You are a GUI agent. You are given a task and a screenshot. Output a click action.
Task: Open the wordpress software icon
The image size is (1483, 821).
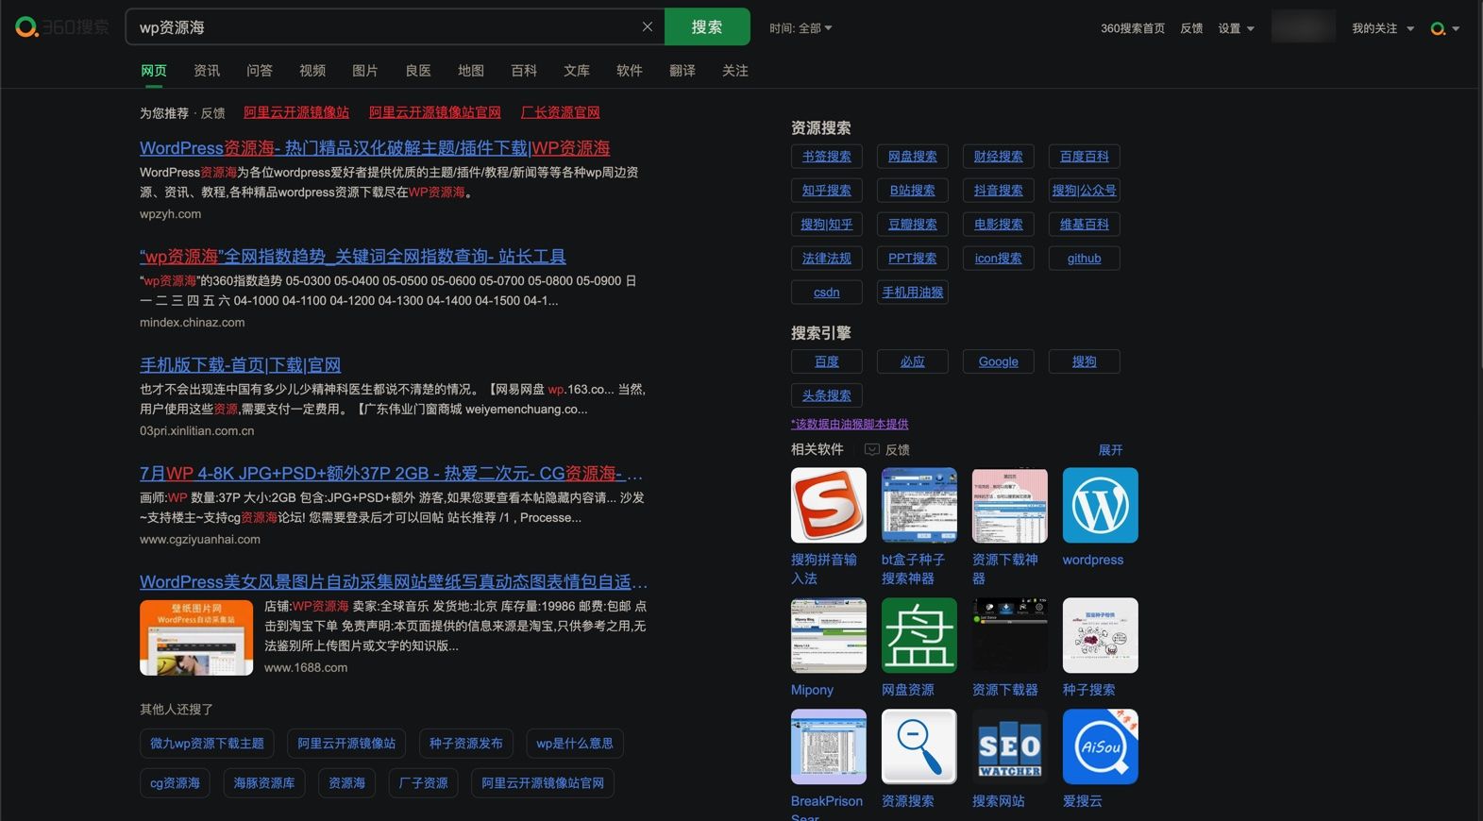[1100, 505]
